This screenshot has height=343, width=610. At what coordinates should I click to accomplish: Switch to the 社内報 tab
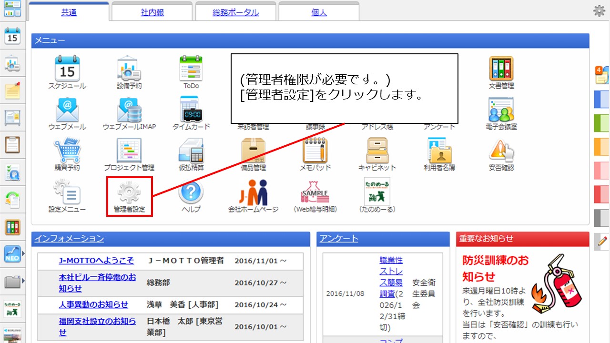[152, 12]
